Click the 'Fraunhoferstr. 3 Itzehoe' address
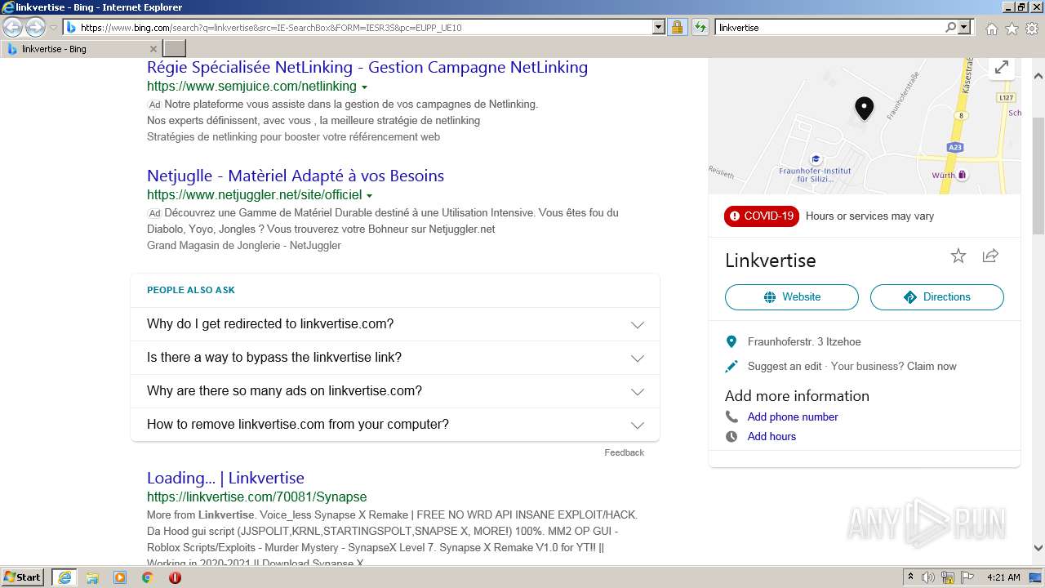The width and height of the screenshot is (1045, 588). click(x=804, y=342)
